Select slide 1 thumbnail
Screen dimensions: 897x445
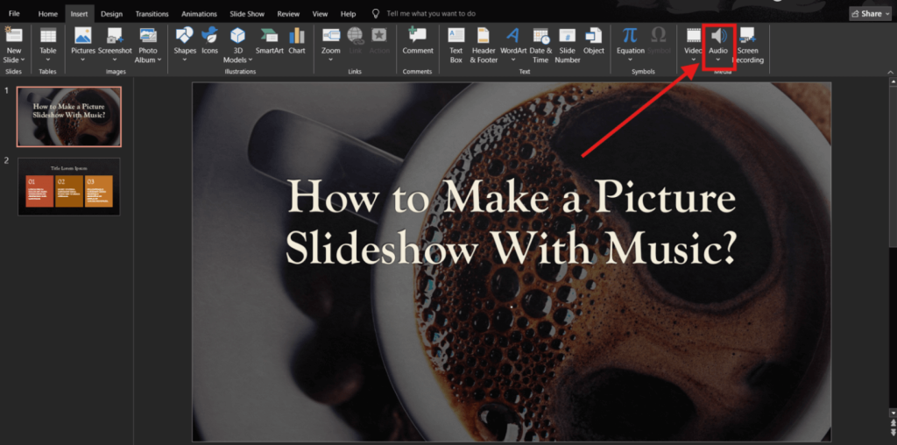point(68,117)
